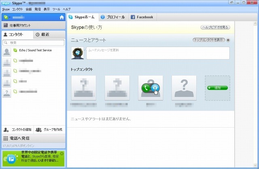
Task: Click the green Skype credit advertisement
Action: pyautogui.click(x=34, y=158)
